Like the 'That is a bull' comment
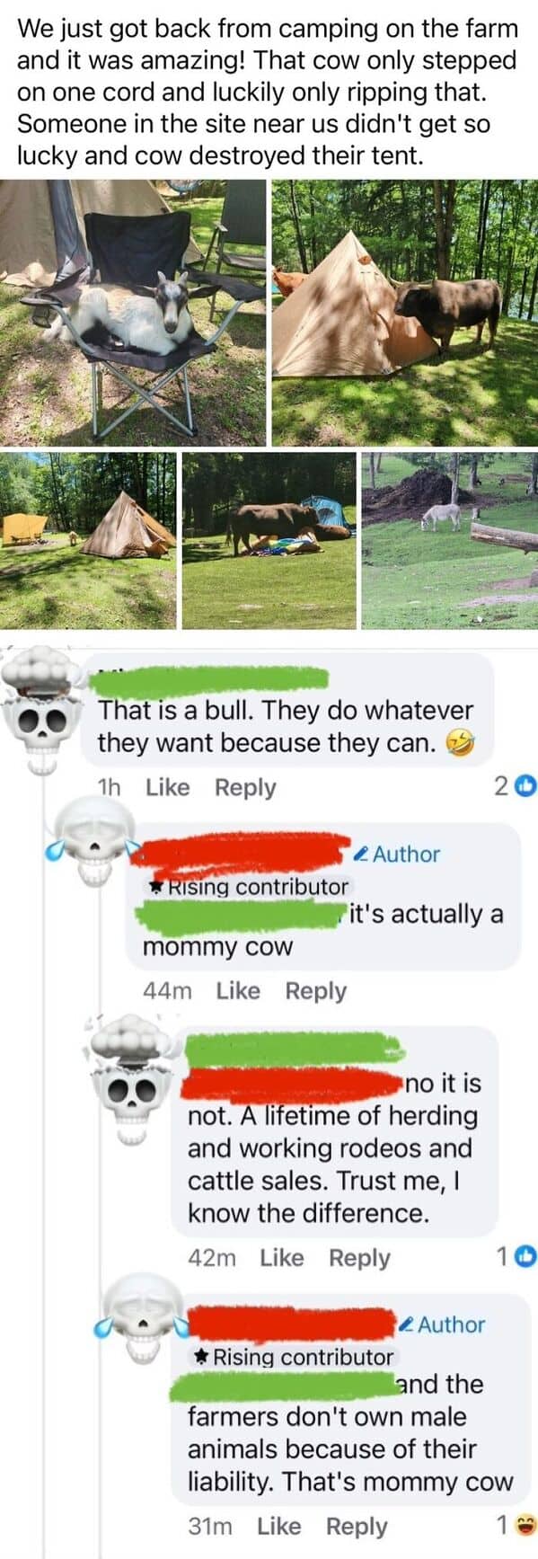Screen dimensions: 538x1559 (x=167, y=787)
